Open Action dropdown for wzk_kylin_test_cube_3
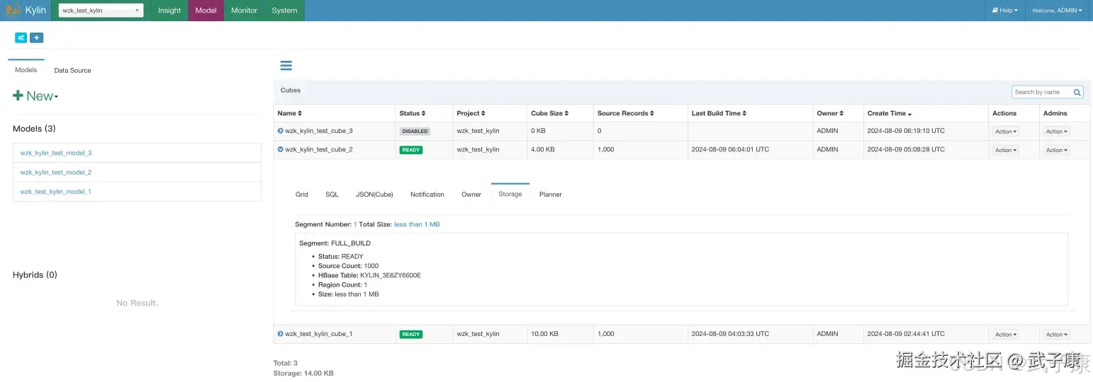Image resolution: width=1093 pixels, height=382 pixels. [1005, 132]
